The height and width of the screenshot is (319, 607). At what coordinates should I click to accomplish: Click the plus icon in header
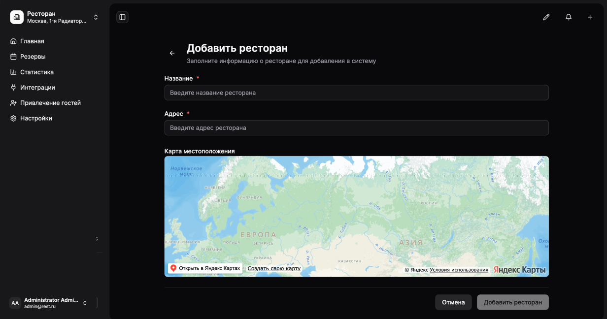(590, 17)
